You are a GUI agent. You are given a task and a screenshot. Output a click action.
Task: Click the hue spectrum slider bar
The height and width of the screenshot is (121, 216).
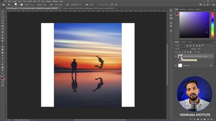pyautogui.click(x=213, y=25)
